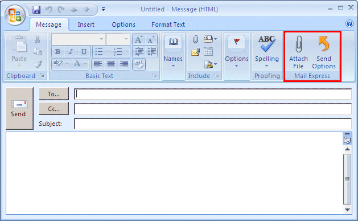Click Mail Express Send Options button
This screenshot has height=221, width=358.
324,52
